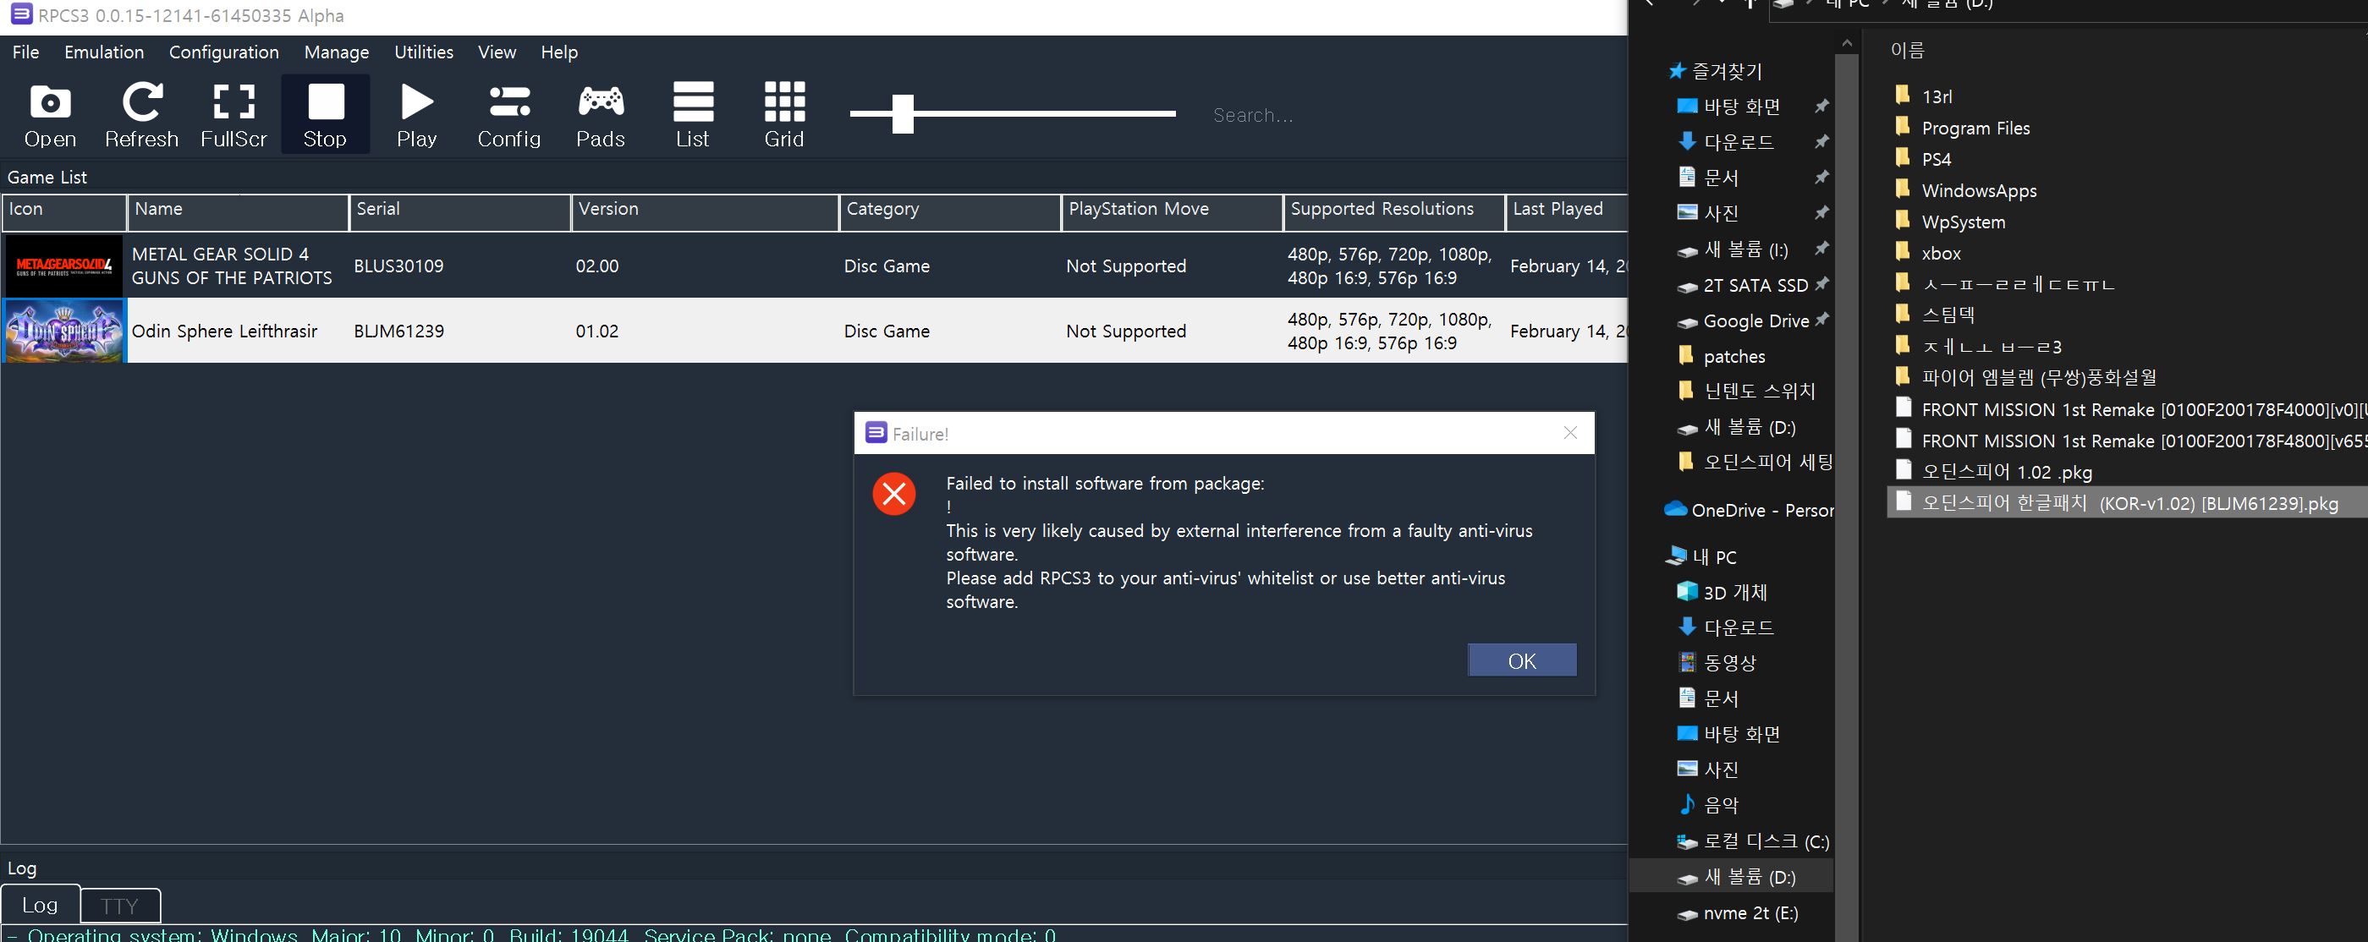Sort by Category column header
2368x942 pixels.
[951, 211]
